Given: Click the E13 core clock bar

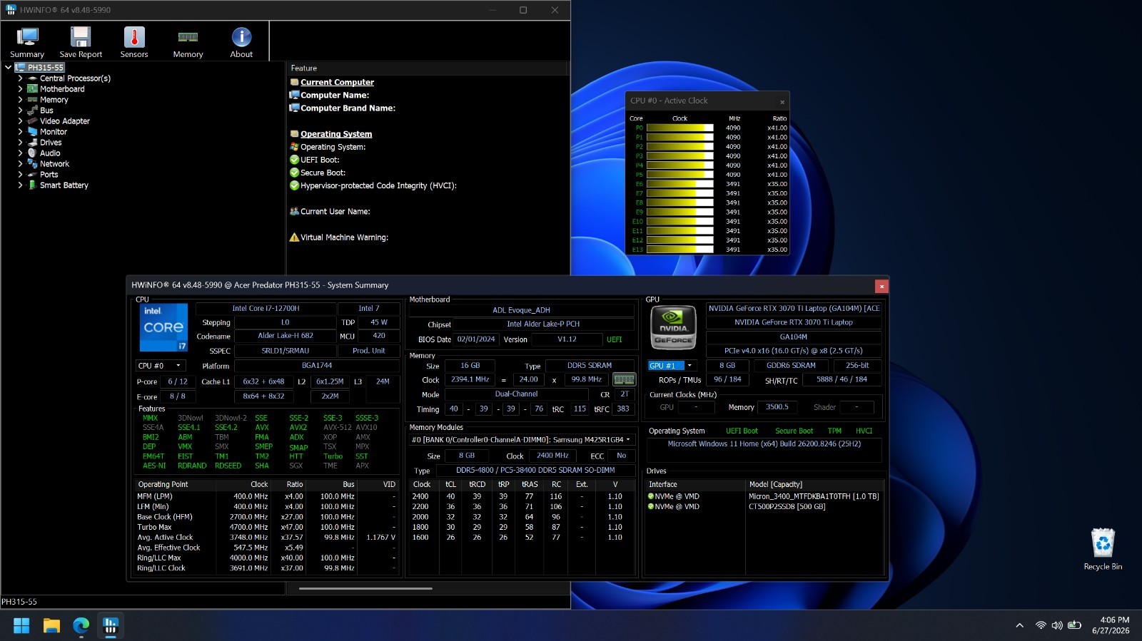Looking at the screenshot, I should click(679, 250).
